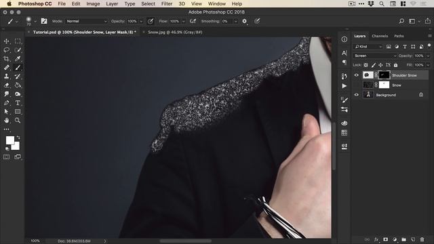Select the Spot Healing Brush tool
The width and height of the screenshot is (434, 244).
click(6, 68)
